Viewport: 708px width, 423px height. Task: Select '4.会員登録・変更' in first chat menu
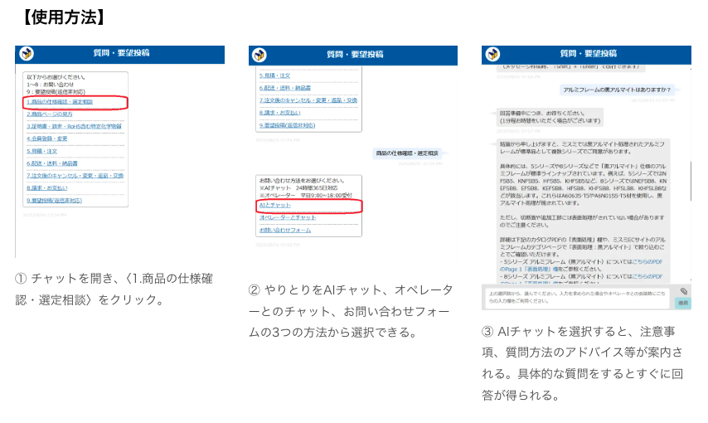(x=46, y=139)
